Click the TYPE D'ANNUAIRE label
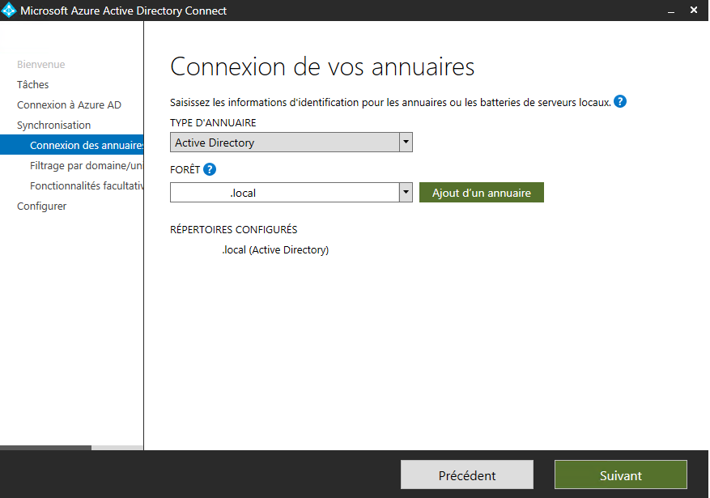This screenshot has width=710, height=498. pos(213,123)
